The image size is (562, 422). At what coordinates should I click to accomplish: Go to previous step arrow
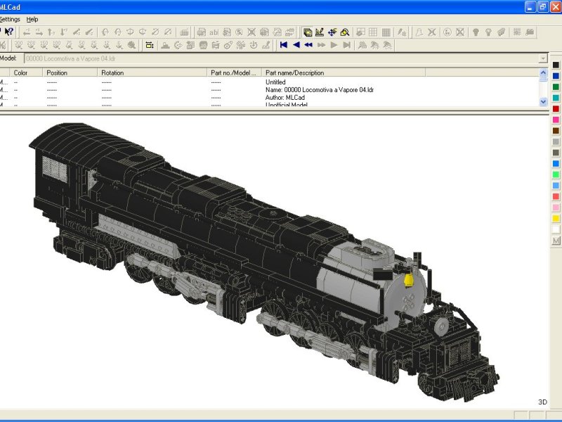tap(296, 45)
